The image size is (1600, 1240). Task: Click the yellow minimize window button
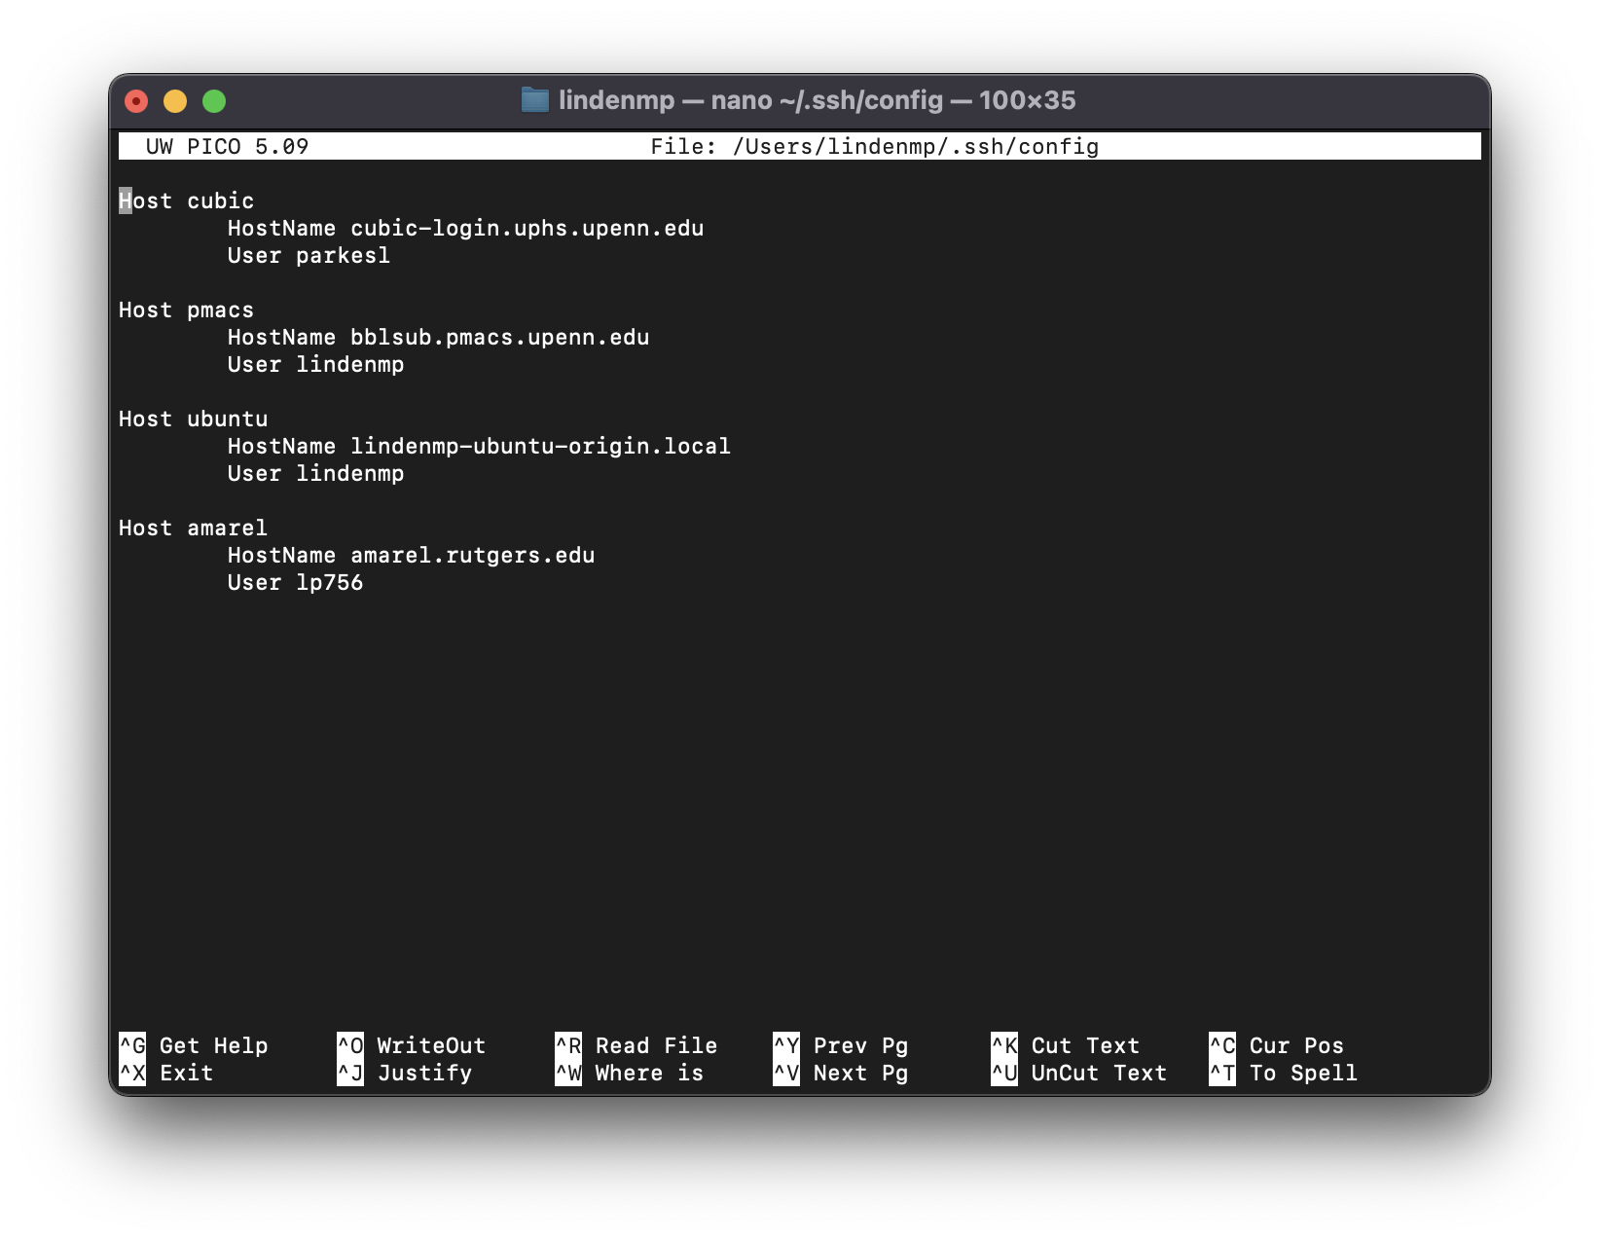point(175,101)
